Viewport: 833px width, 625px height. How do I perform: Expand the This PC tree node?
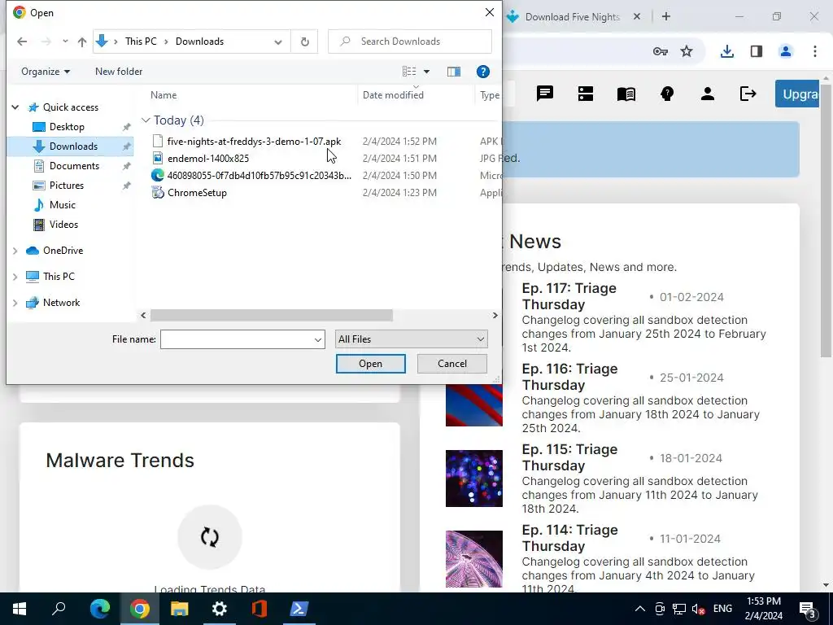click(15, 277)
